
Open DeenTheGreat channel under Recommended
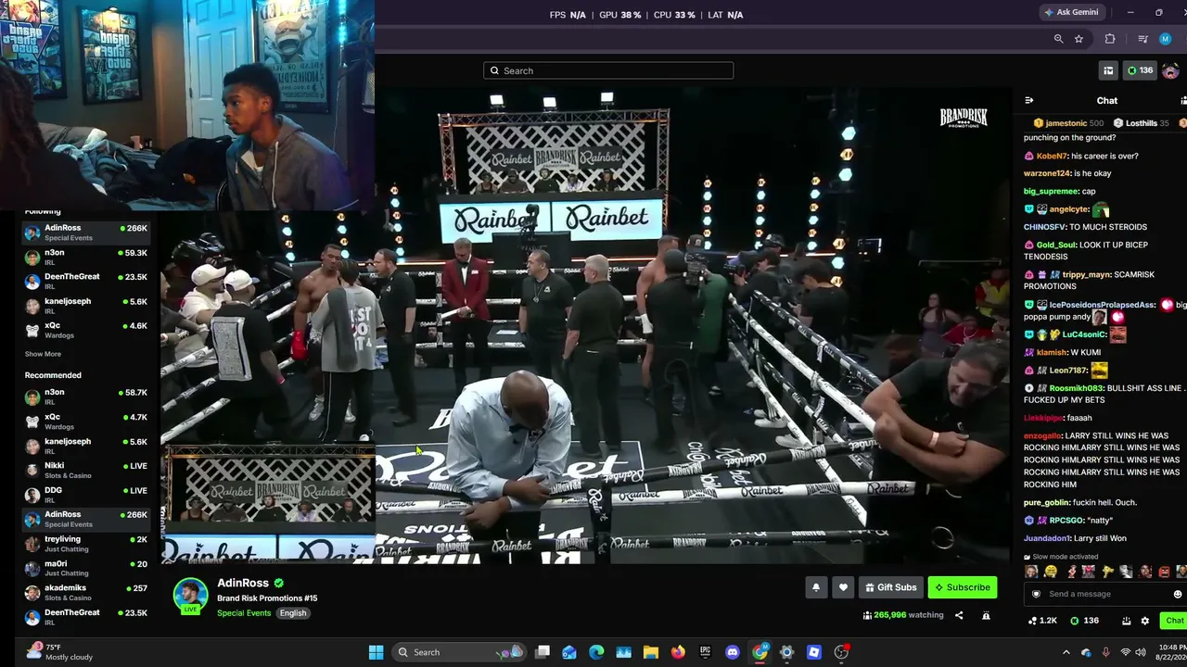click(x=86, y=616)
